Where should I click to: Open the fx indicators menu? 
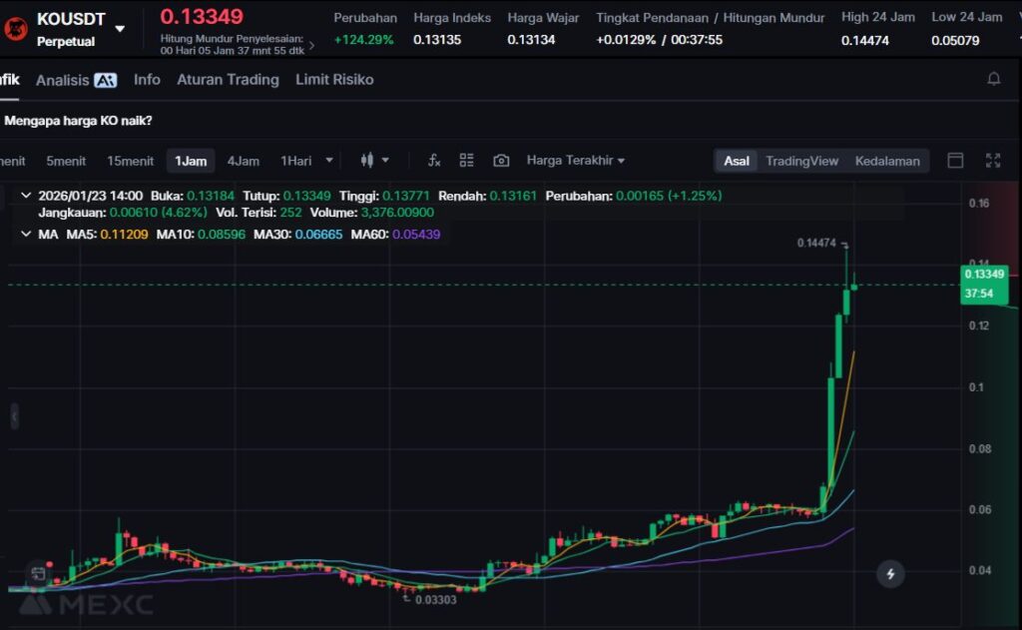(x=434, y=161)
